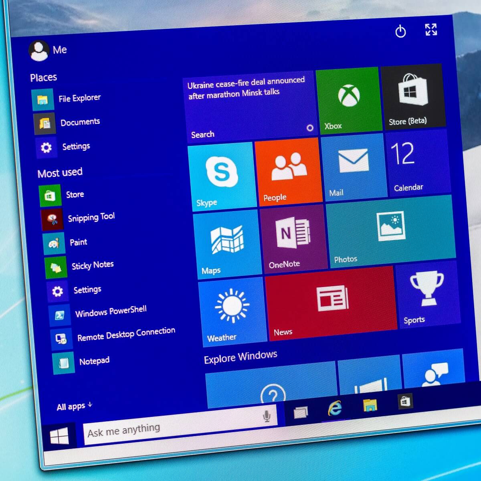This screenshot has width=481, height=481.
Task: Launch Paint from Most used
Action: (65, 243)
